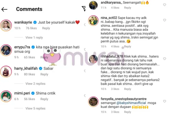
Task: Go back using the arrow icon
Action: pyautogui.click(x=4, y=9)
